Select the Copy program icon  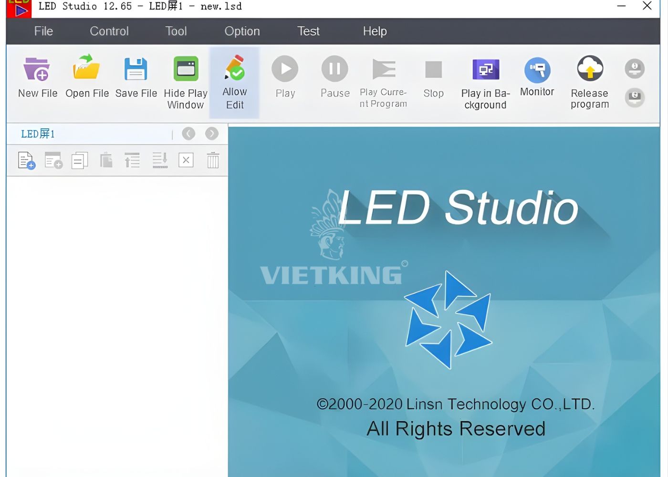pyautogui.click(x=80, y=160)
